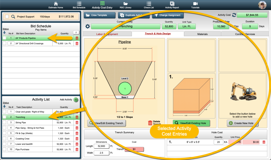Edit the Duration field value 5

pyautogui.click(x=250, y=26)
